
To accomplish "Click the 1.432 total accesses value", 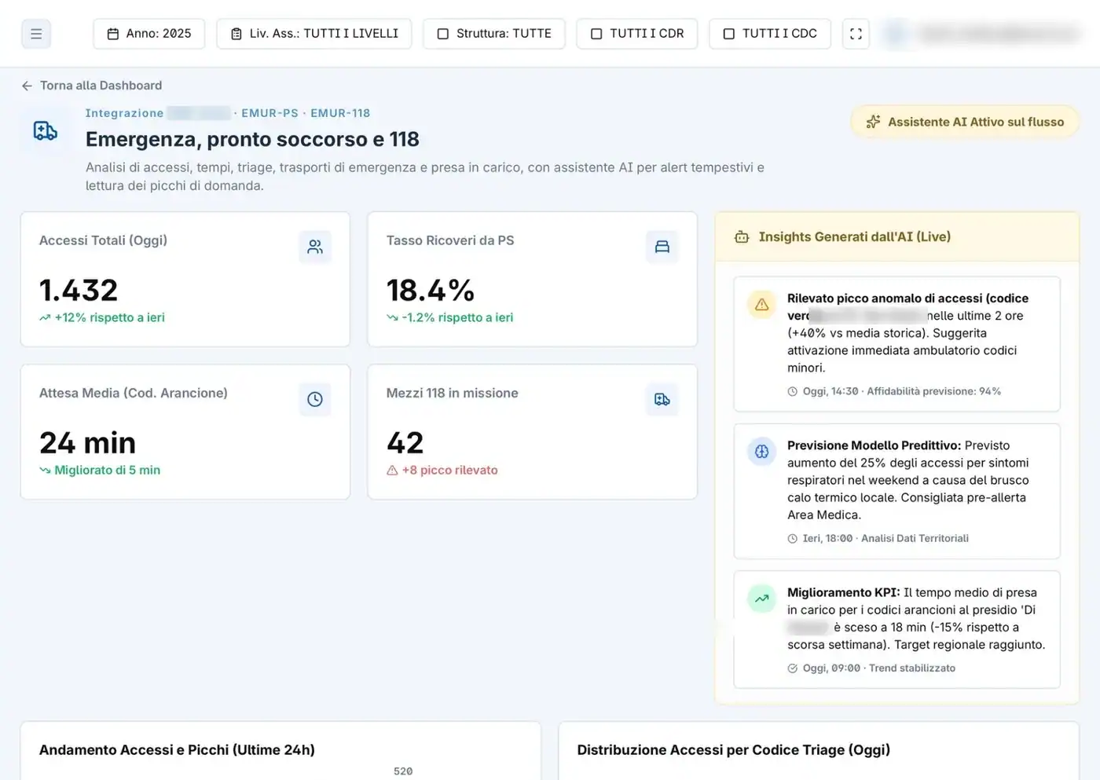I will (79, 291).
